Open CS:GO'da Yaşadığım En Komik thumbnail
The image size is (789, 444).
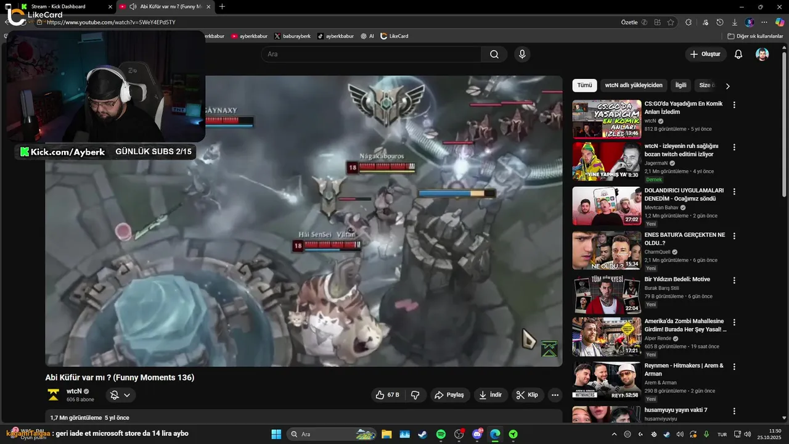[607, 119]
